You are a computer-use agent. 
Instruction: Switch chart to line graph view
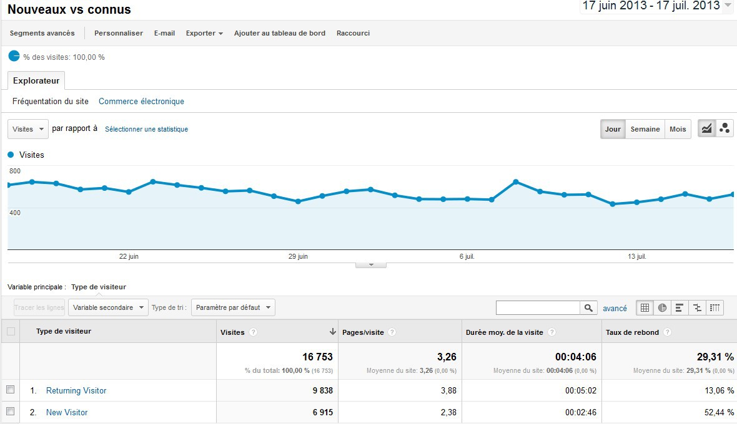pos(706,128)
